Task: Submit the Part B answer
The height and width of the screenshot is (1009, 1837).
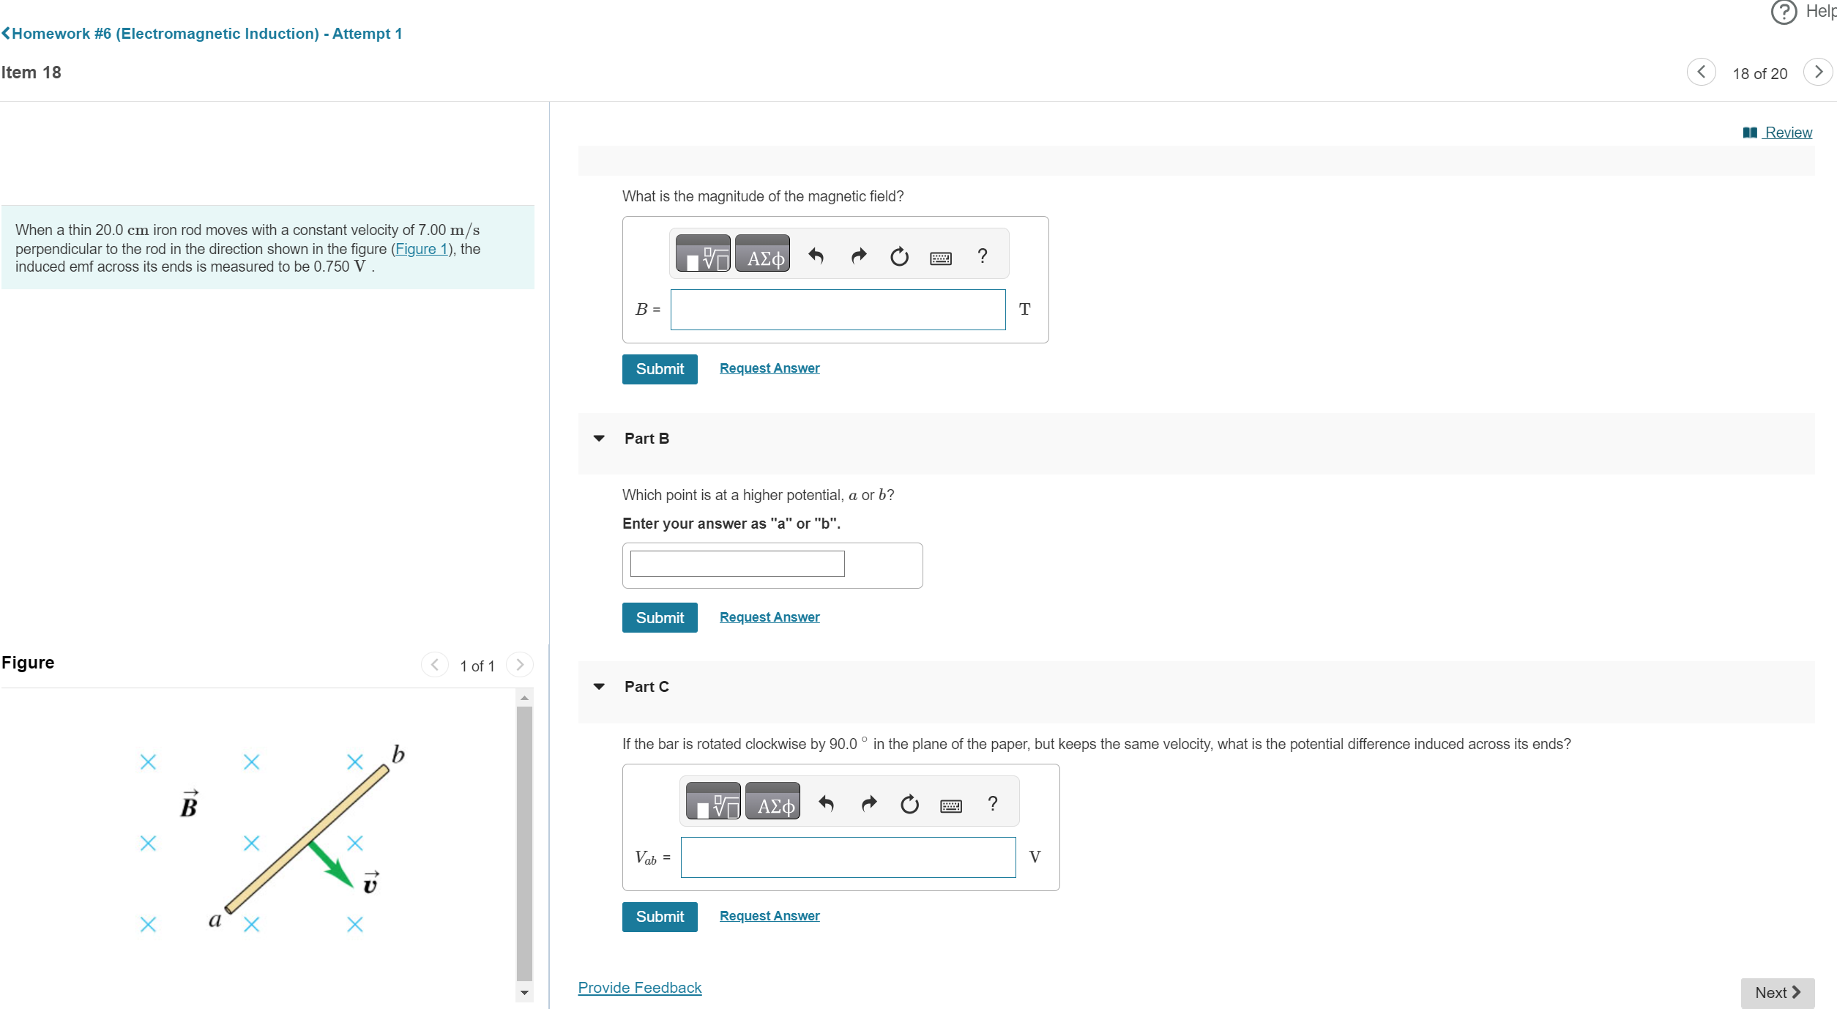Action: 659,618
